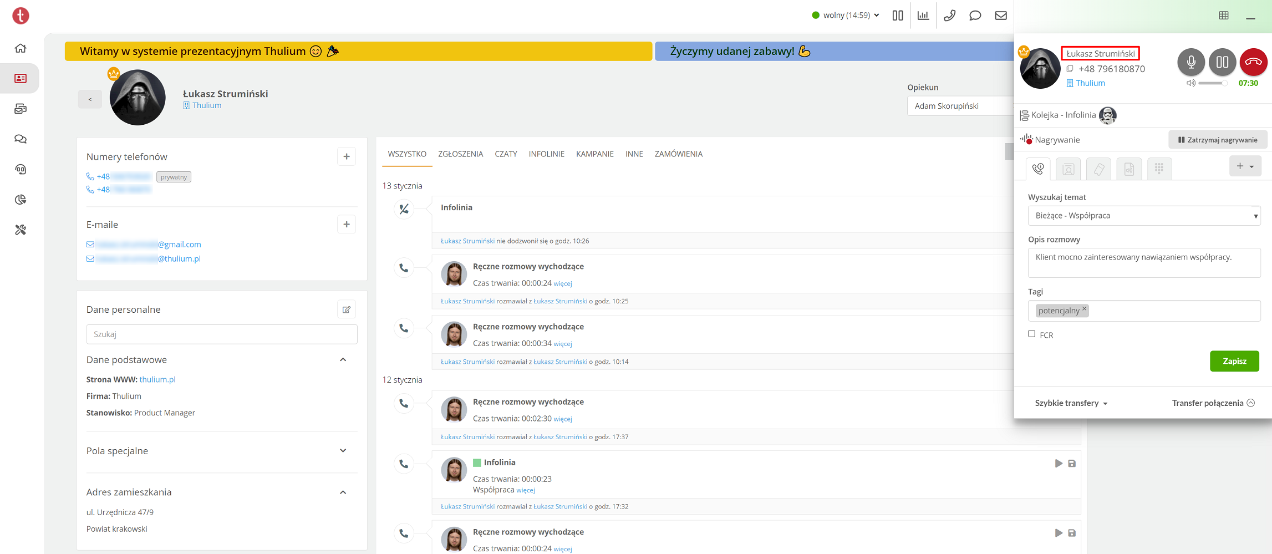This screenshot has height=554, width=1272.
Task: Switch to the WSZYSTKO tab
Action: point(407,154)
